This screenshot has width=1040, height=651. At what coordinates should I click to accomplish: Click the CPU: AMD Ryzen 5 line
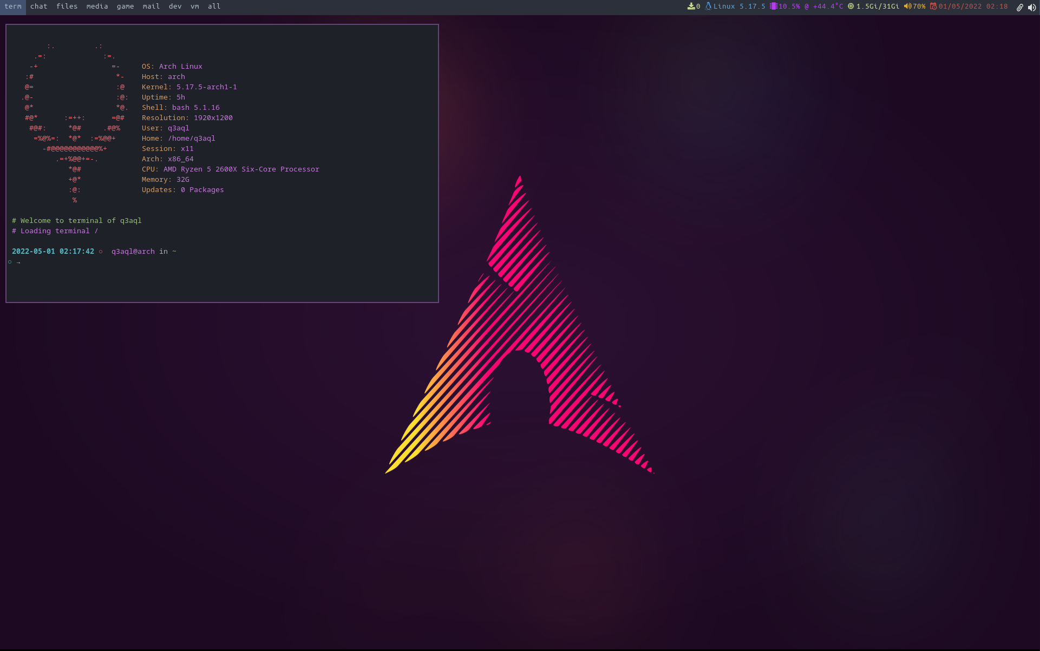tap(231, 169)
